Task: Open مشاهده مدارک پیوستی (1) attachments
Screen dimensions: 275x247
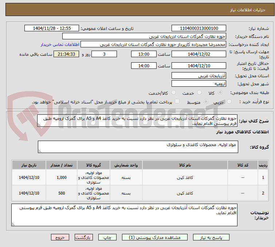Action: click(x=154, y=238)
